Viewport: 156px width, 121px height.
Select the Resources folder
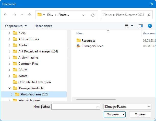coord(88,41)
